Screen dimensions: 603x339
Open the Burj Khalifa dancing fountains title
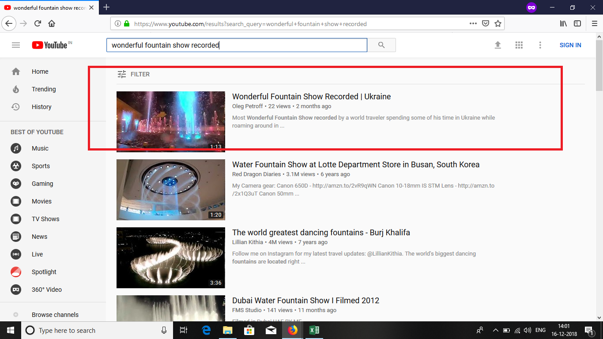click(321, 233)
